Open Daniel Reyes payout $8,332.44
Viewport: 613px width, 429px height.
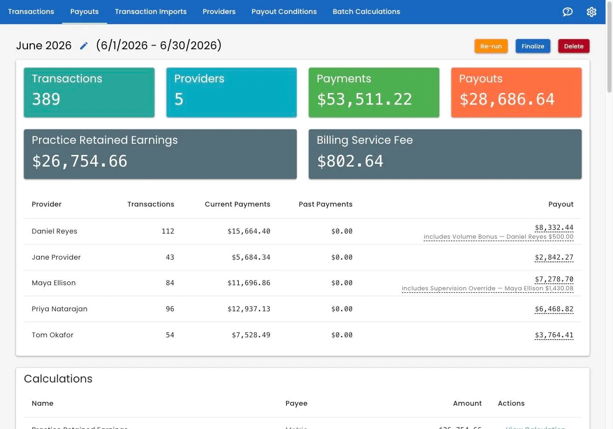click(554, 228)
